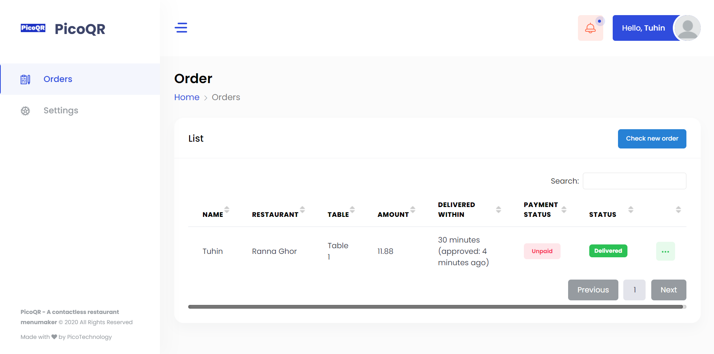Follow the Home breadcrumb link
714x354 pixels.
[x=187, y=97]
